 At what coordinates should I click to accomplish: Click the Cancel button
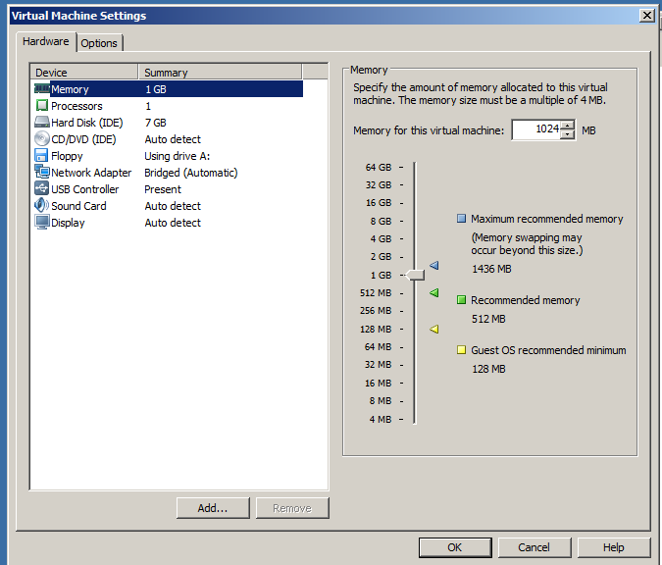point(535,547)
